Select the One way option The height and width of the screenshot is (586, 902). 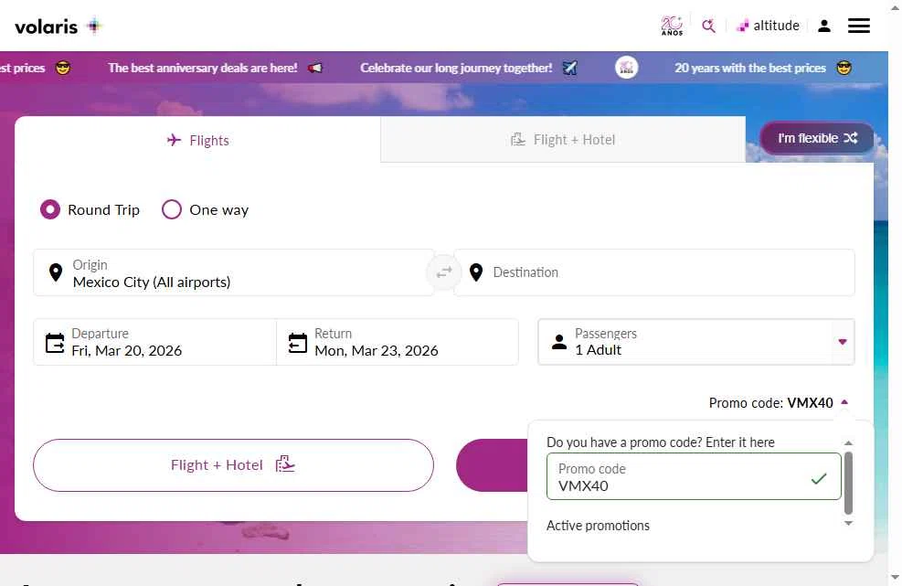tap(172, 209)
